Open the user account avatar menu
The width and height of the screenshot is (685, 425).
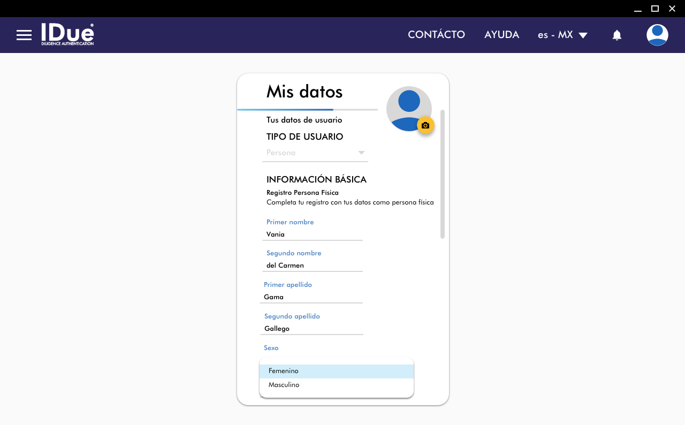657,35
